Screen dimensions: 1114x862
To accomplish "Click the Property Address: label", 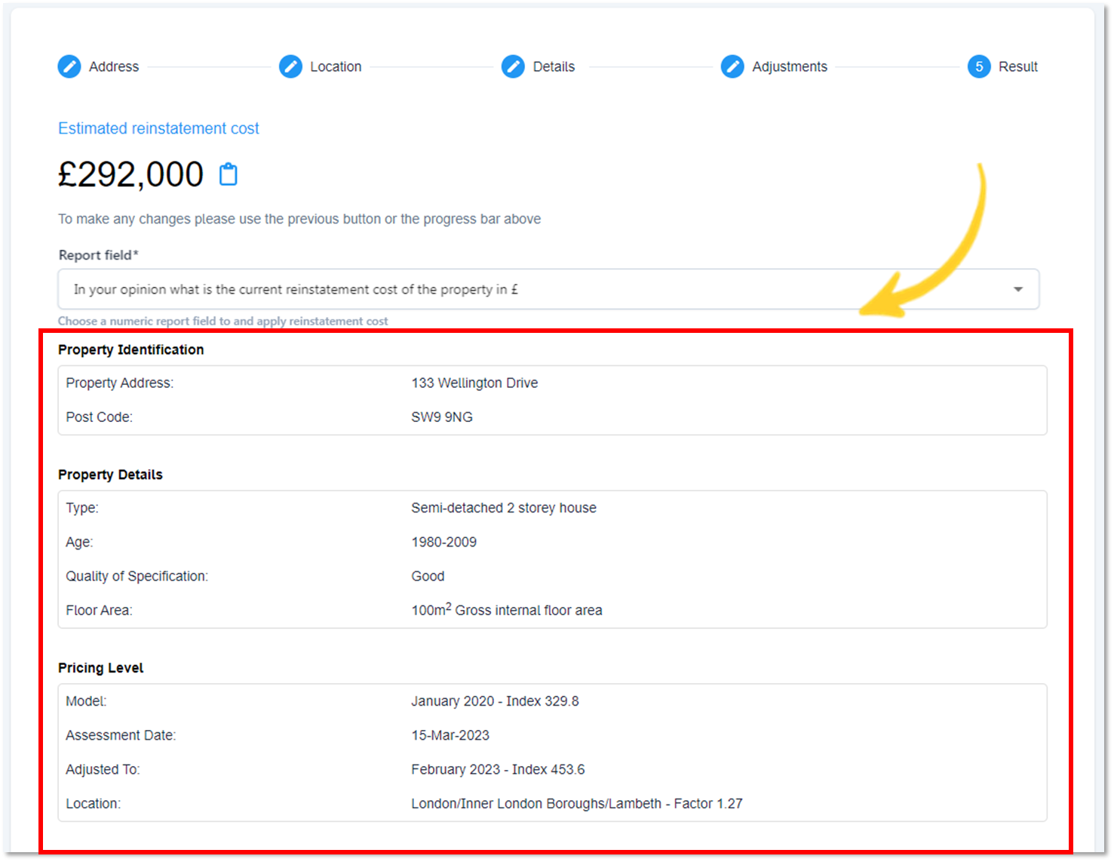I will pyautogui.click(x=119, y=383).
